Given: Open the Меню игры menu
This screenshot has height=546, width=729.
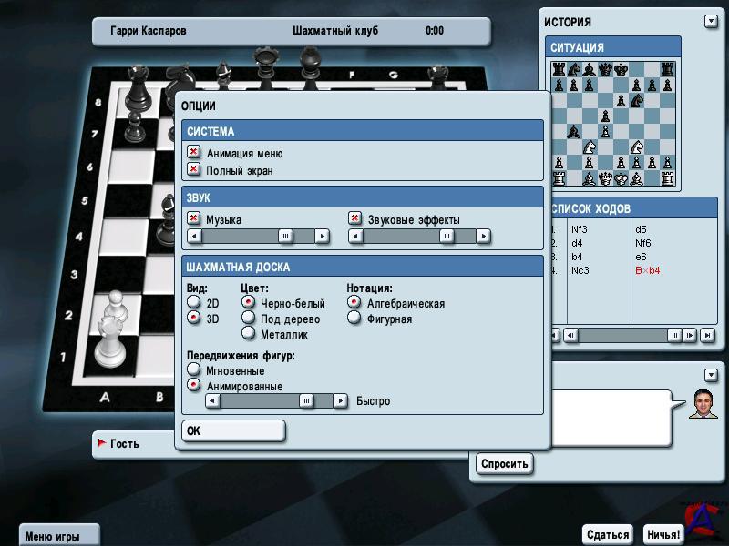Looking at the screenshot, I should [x=56, y=536].
